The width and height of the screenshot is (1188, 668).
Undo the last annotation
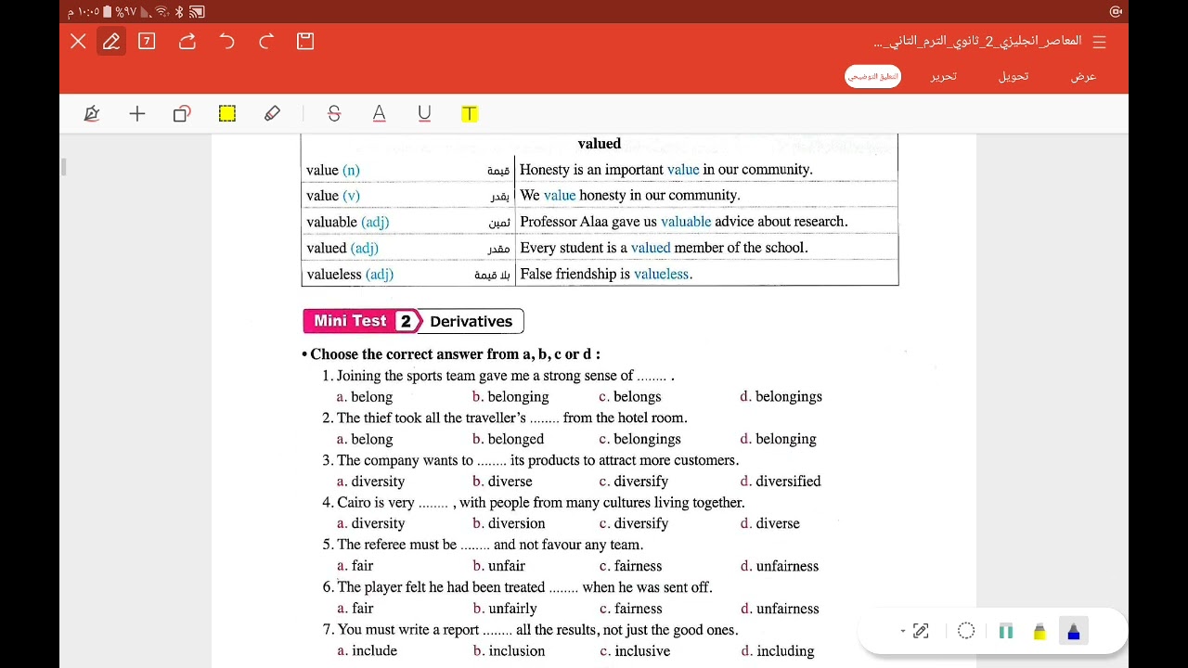pyautogui.click(x=227, y=41)
